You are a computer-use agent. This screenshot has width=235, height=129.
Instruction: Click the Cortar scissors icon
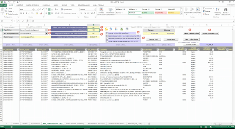(x=6, y=8)
